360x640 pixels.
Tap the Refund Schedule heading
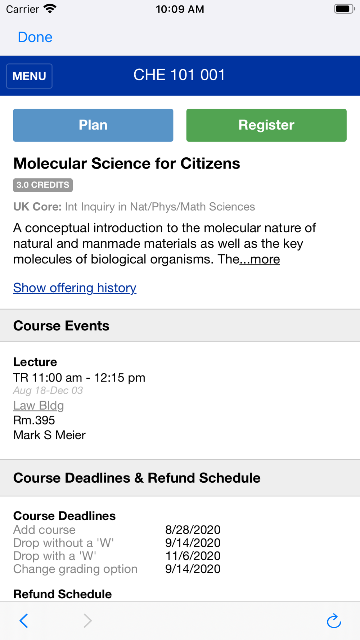(63, 594)
